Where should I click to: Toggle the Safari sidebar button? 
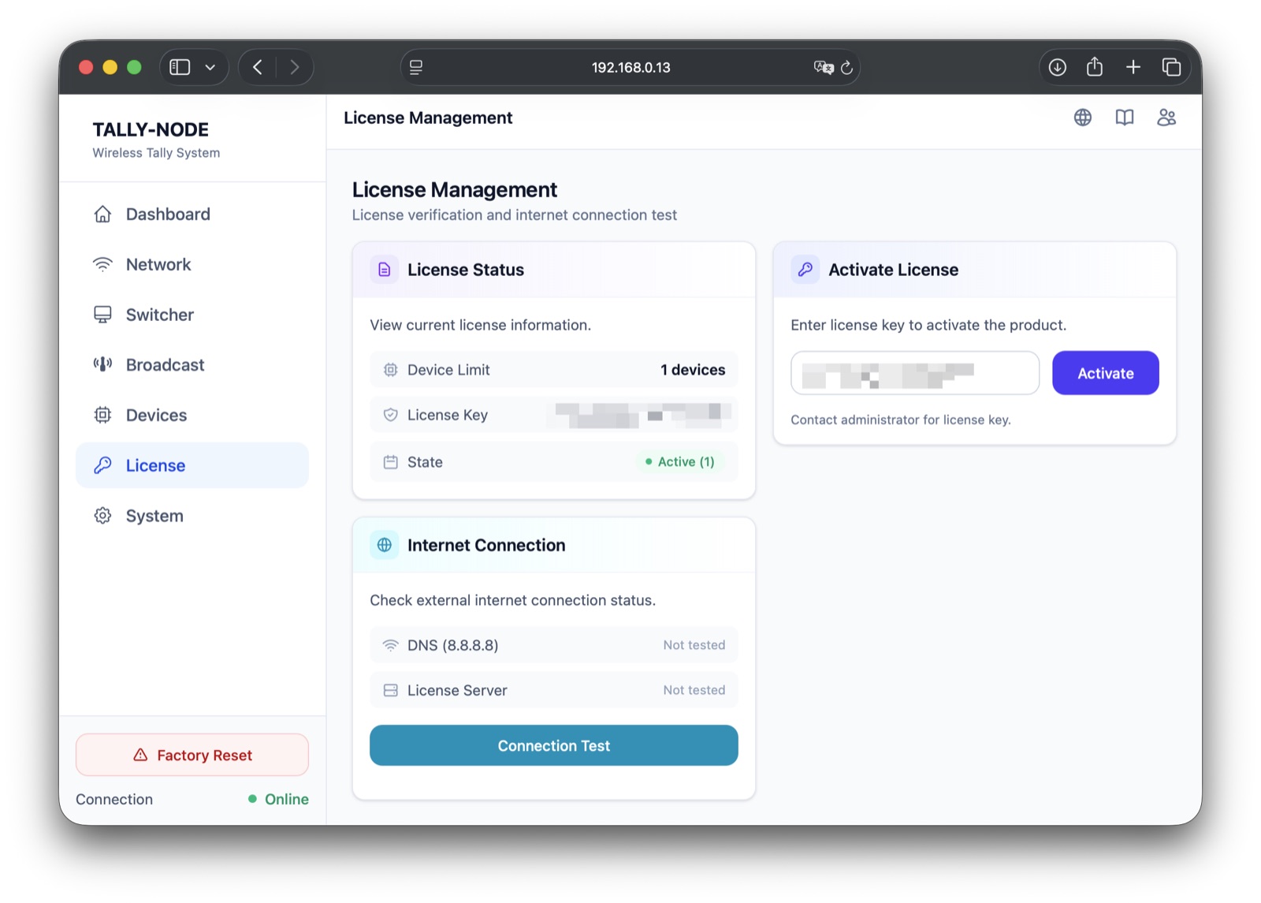point(180,68)
